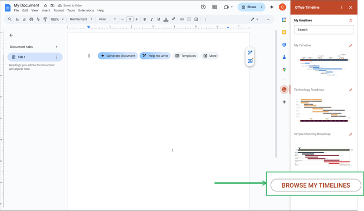Screen dimensions: 364x211
Task: Open highlight color picker
Action: coord(173,19)
